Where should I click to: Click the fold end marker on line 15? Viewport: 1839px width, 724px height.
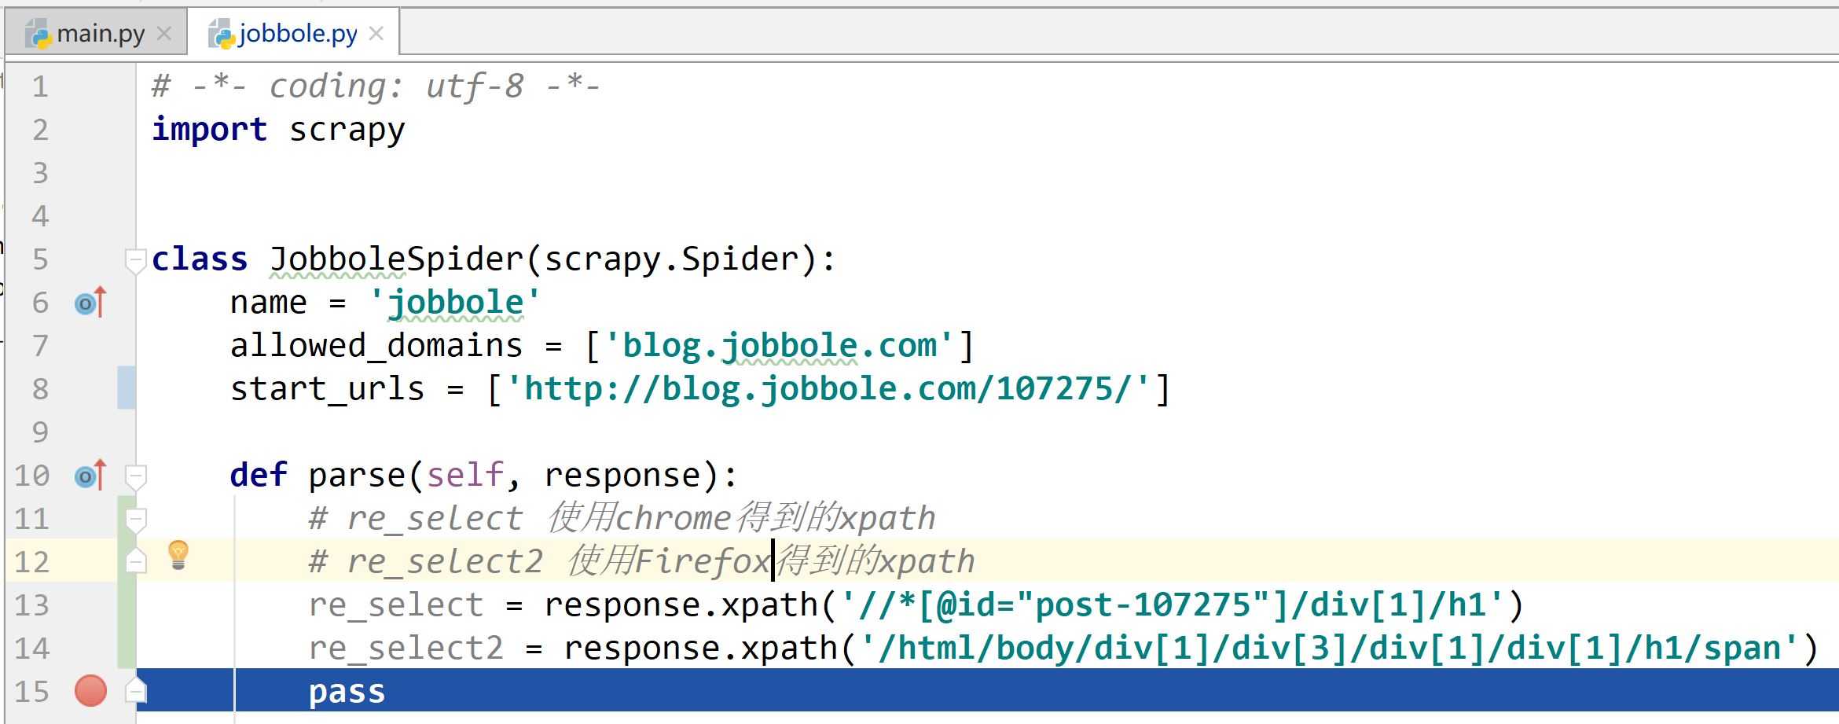[135, 690]
